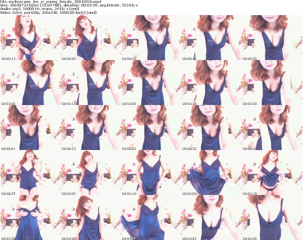The height and width of the screenshot is (240, 303).
Task: Pick the preview frame at 00:02:01
Action: pyautogui.click(x=30, y=128)
